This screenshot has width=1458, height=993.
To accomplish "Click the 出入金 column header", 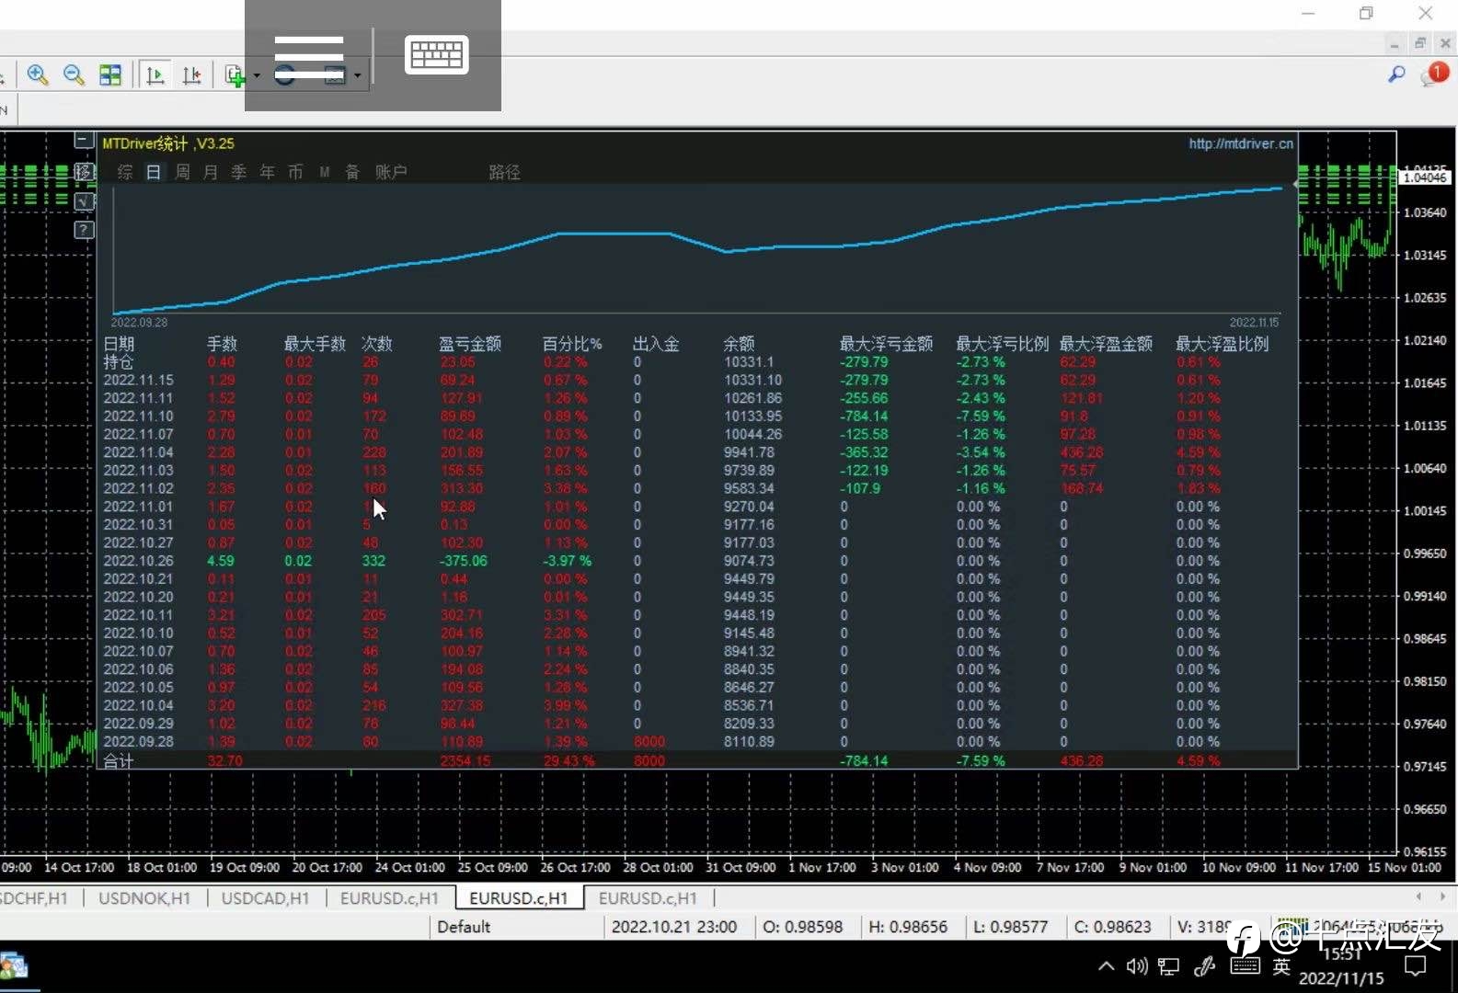I will (x=656, y=344).
